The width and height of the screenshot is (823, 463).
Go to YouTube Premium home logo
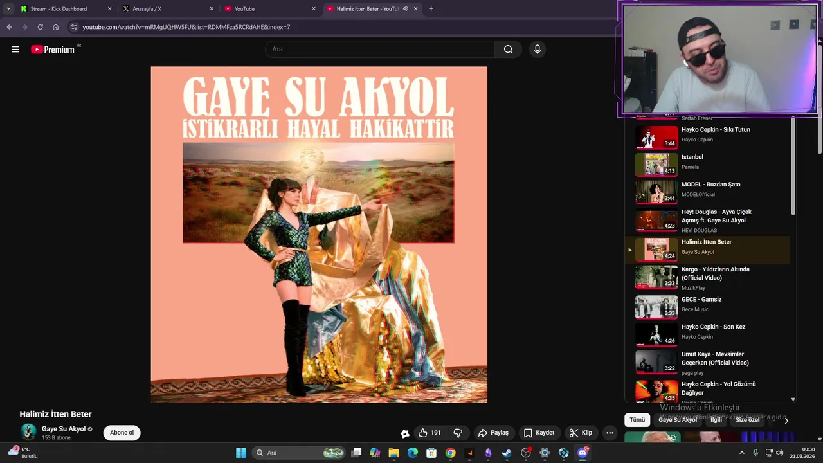(x=53, y=50)
